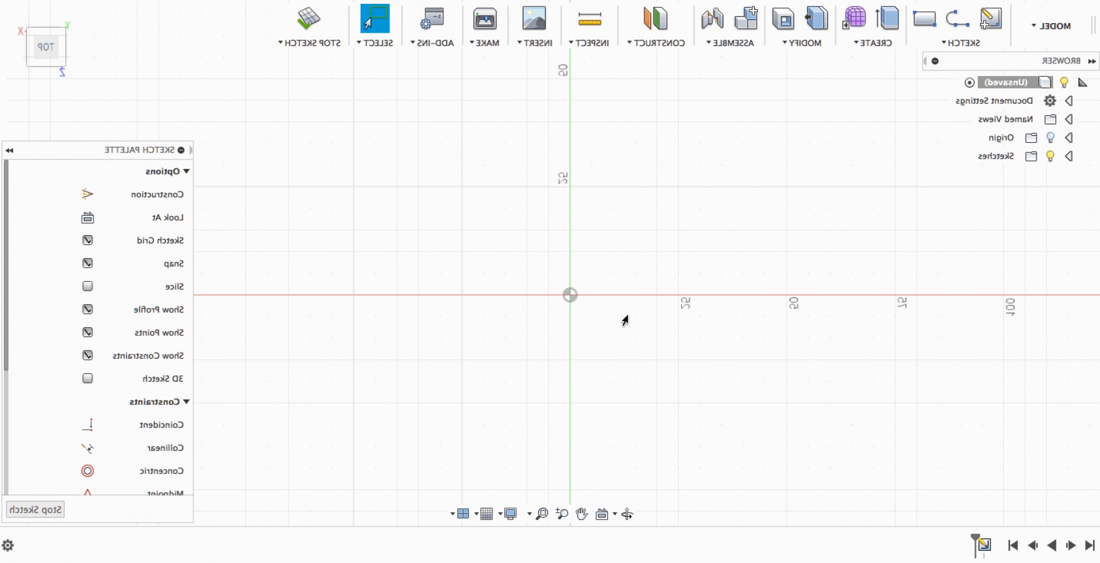
Task: Open the ASSEMBLE toolbar menu
Action: [x=730, y=43]
